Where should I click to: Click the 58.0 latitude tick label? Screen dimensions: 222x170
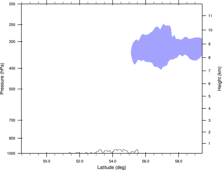point(179,161)
